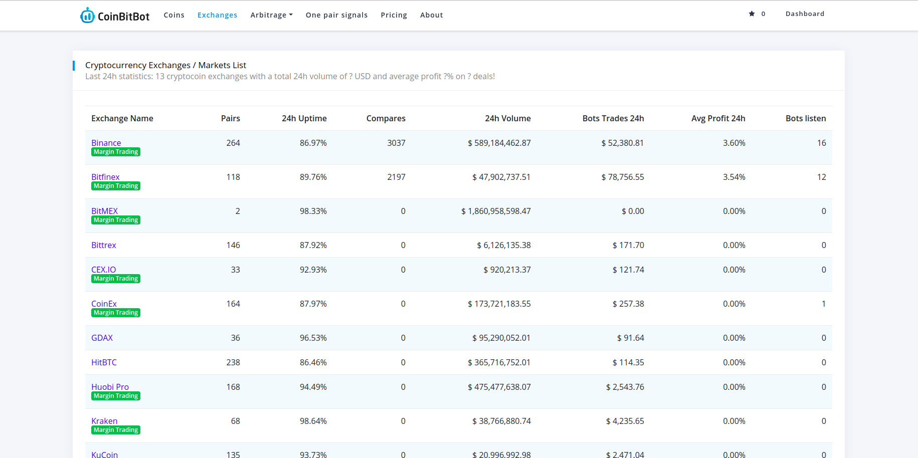This screenshot has width=918, height=458.
Task: Click CoinEx's Margin Trading badge
Action: 116,313
